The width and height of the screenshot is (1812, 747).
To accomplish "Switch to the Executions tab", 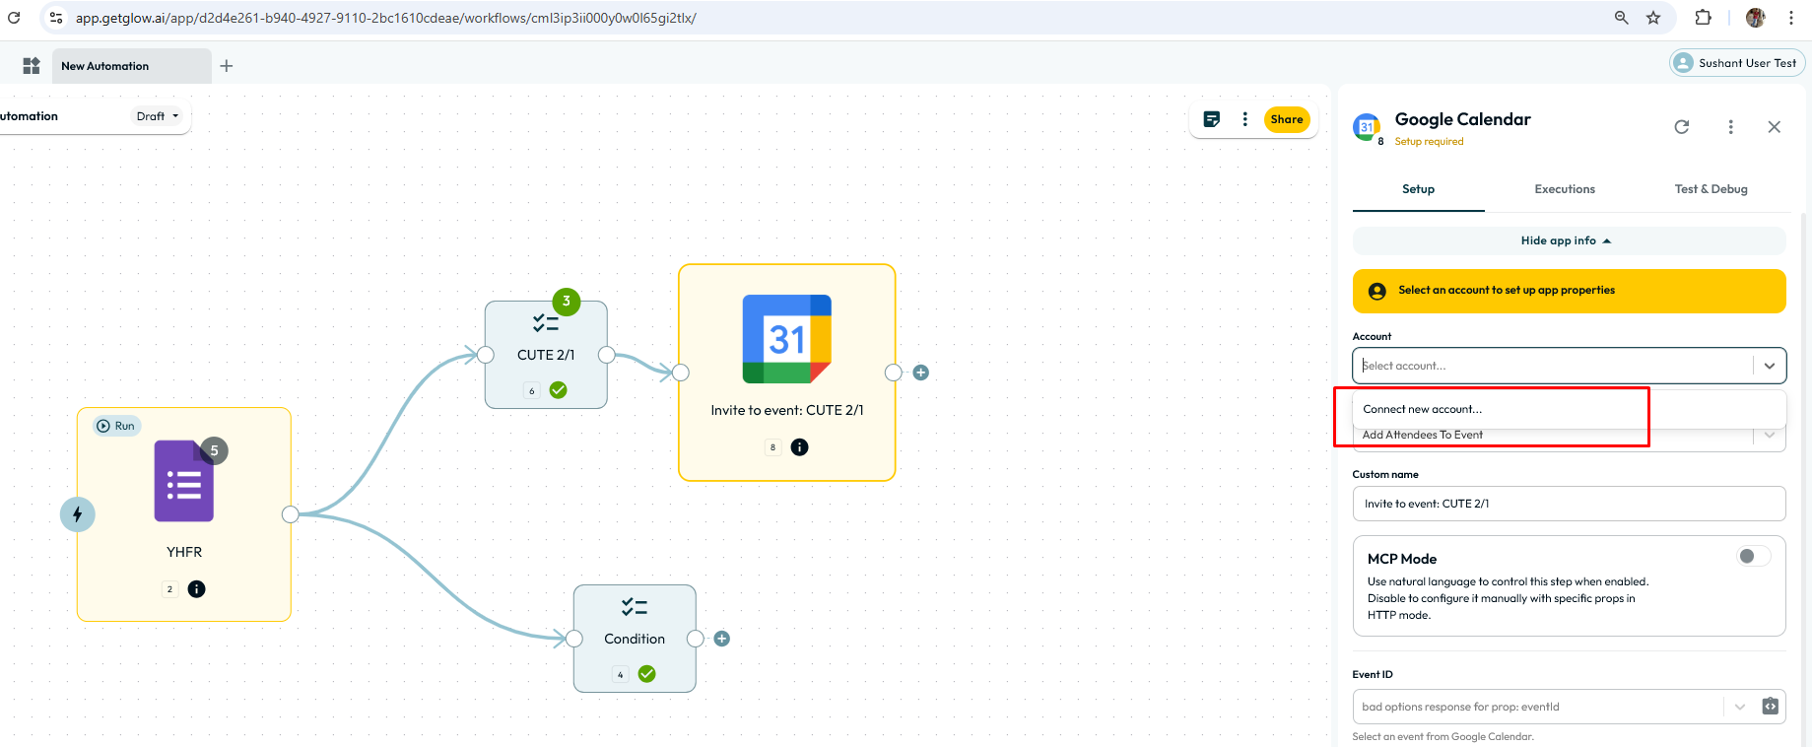I will pyautogui.click(x=1565, y=189).
